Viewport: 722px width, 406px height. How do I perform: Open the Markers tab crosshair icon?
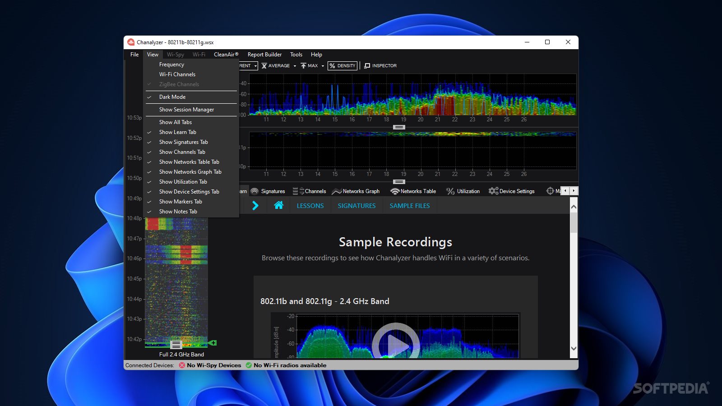550,191
